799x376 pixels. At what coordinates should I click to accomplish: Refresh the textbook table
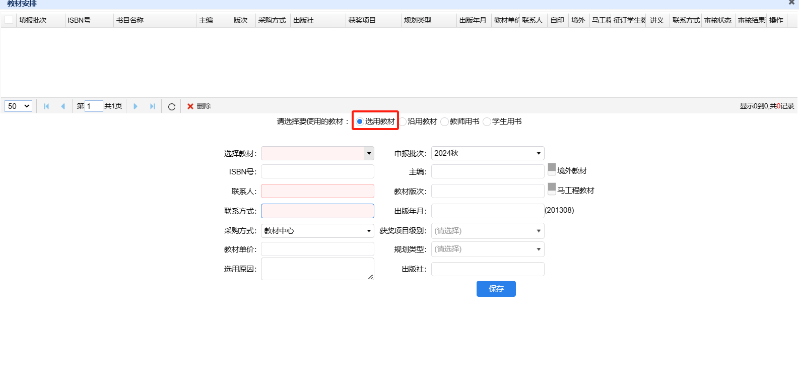click(172, 106)
